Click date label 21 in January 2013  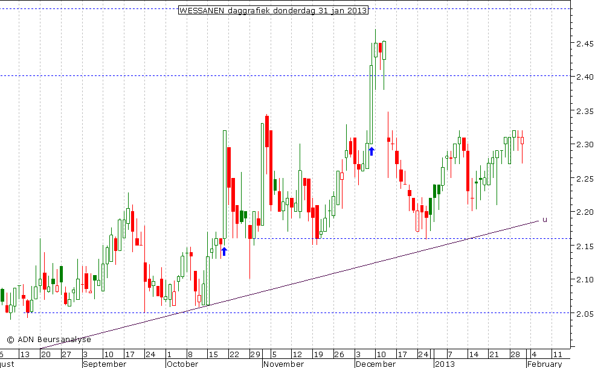pyautogui.click(x=494, y=355)
